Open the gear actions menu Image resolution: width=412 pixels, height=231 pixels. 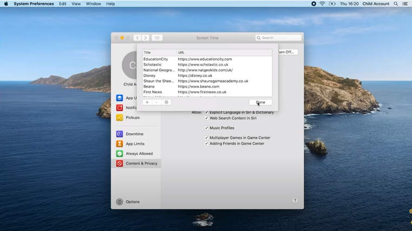coord(166,102)
